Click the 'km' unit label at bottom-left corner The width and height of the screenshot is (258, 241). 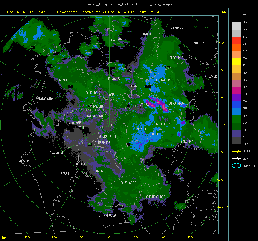pyautogui.click(x=4, y=238)
